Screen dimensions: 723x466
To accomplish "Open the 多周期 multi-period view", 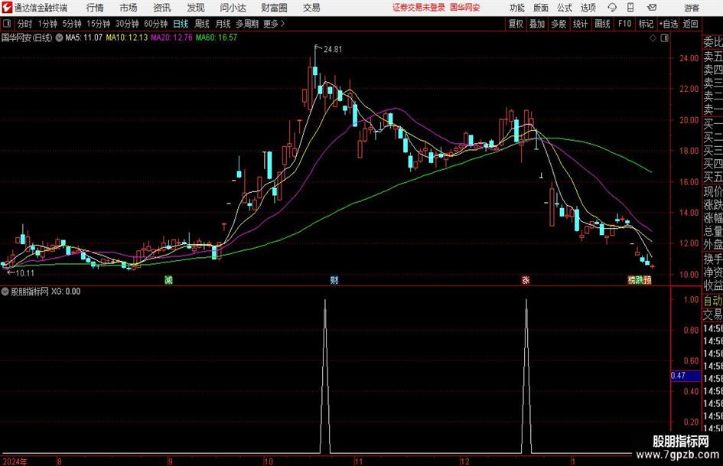I will (247, 24).
